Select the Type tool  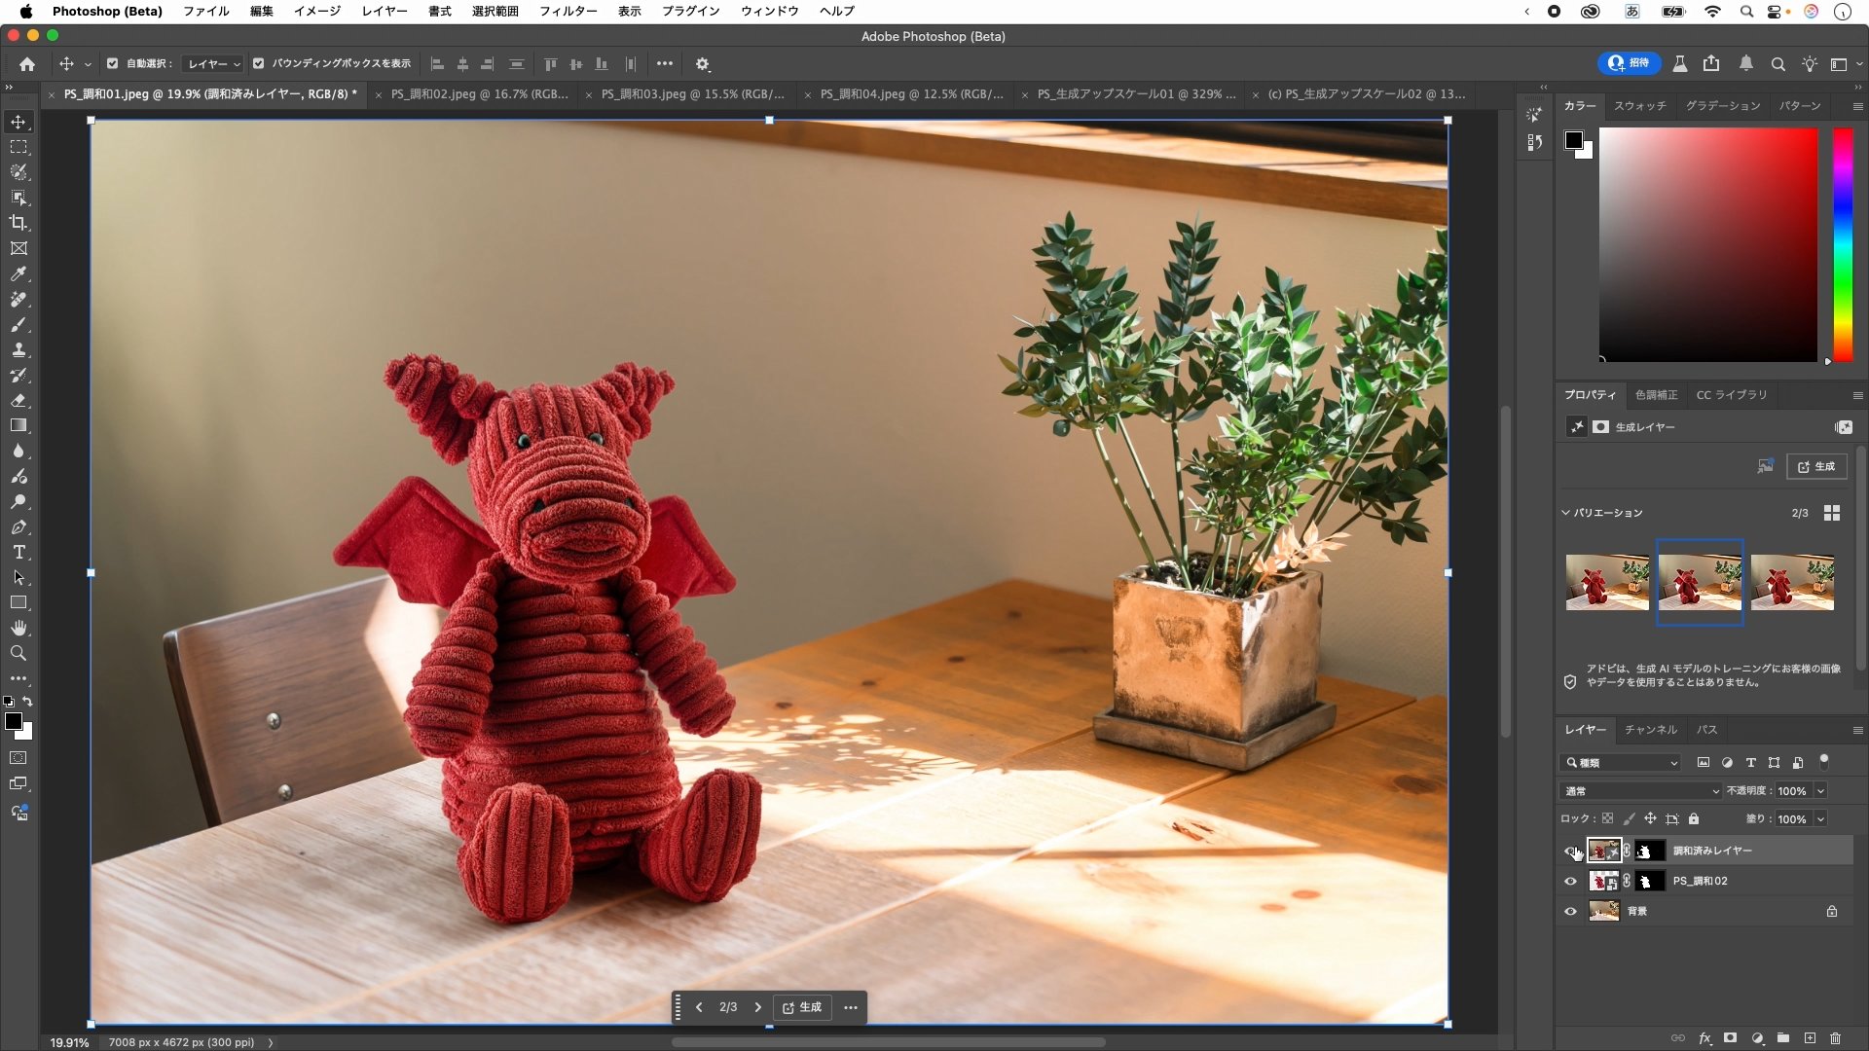pyautogui.click(x=18, y=553)
